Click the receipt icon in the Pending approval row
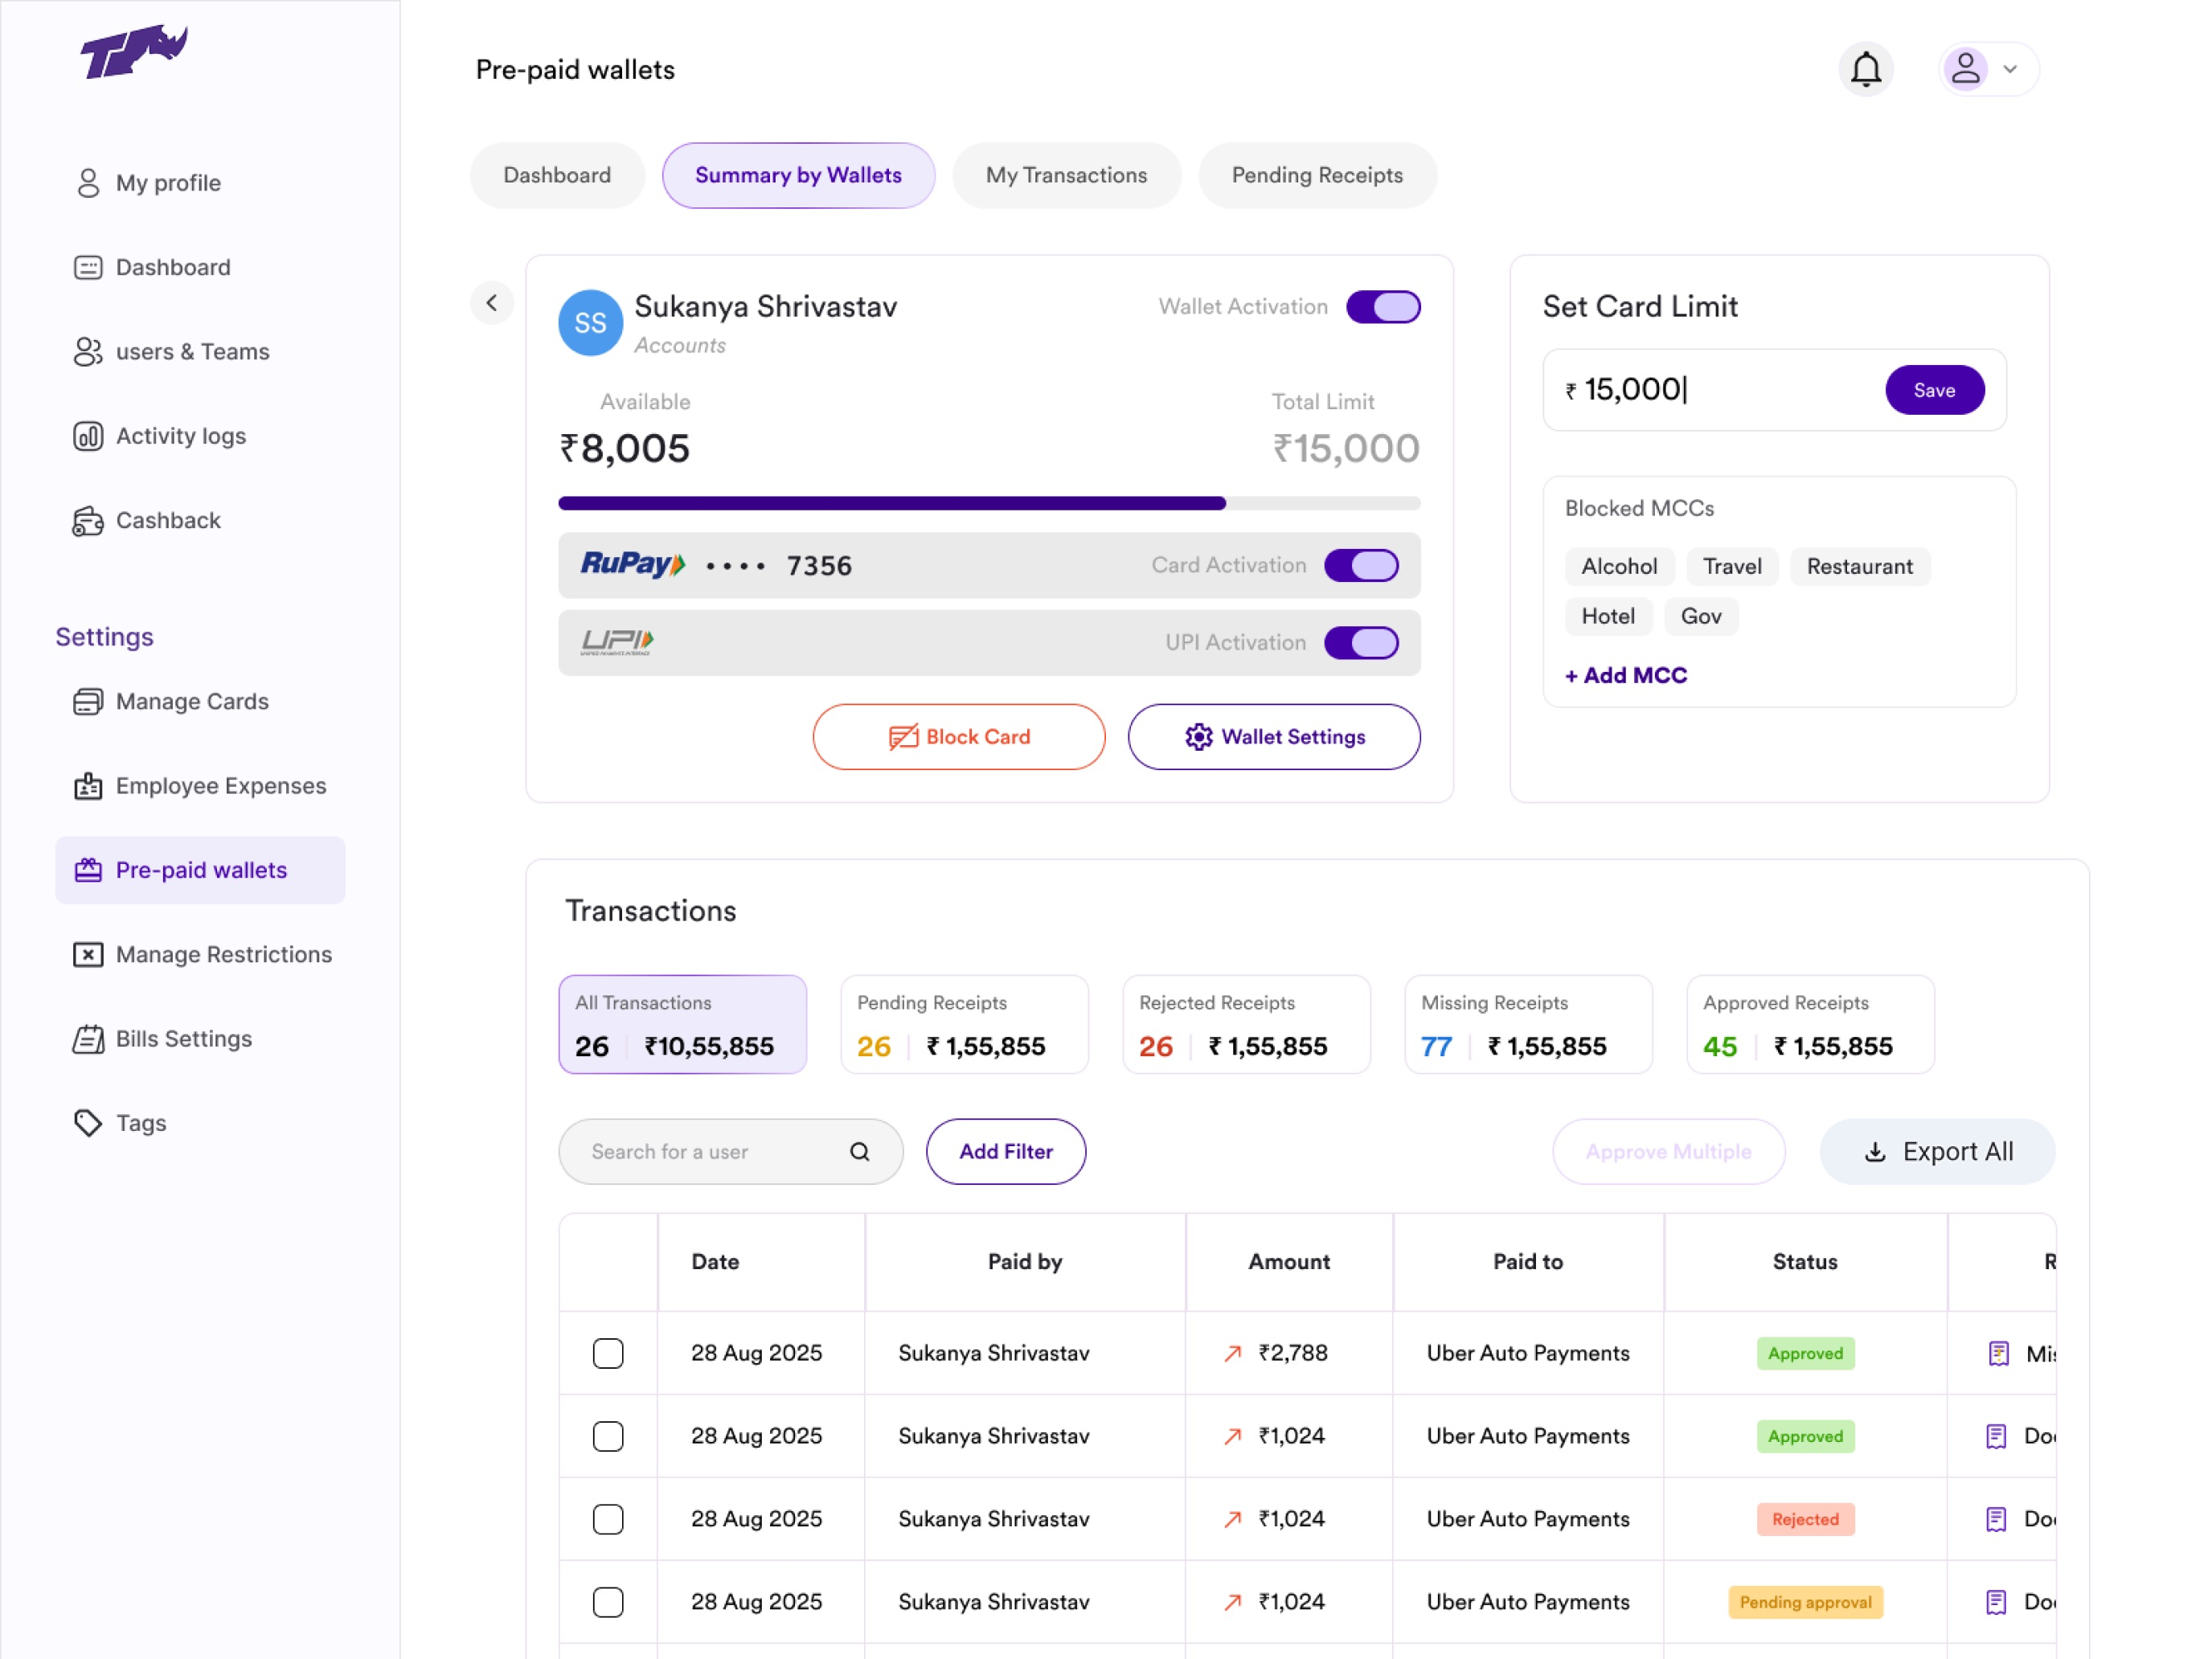 1997,1603
